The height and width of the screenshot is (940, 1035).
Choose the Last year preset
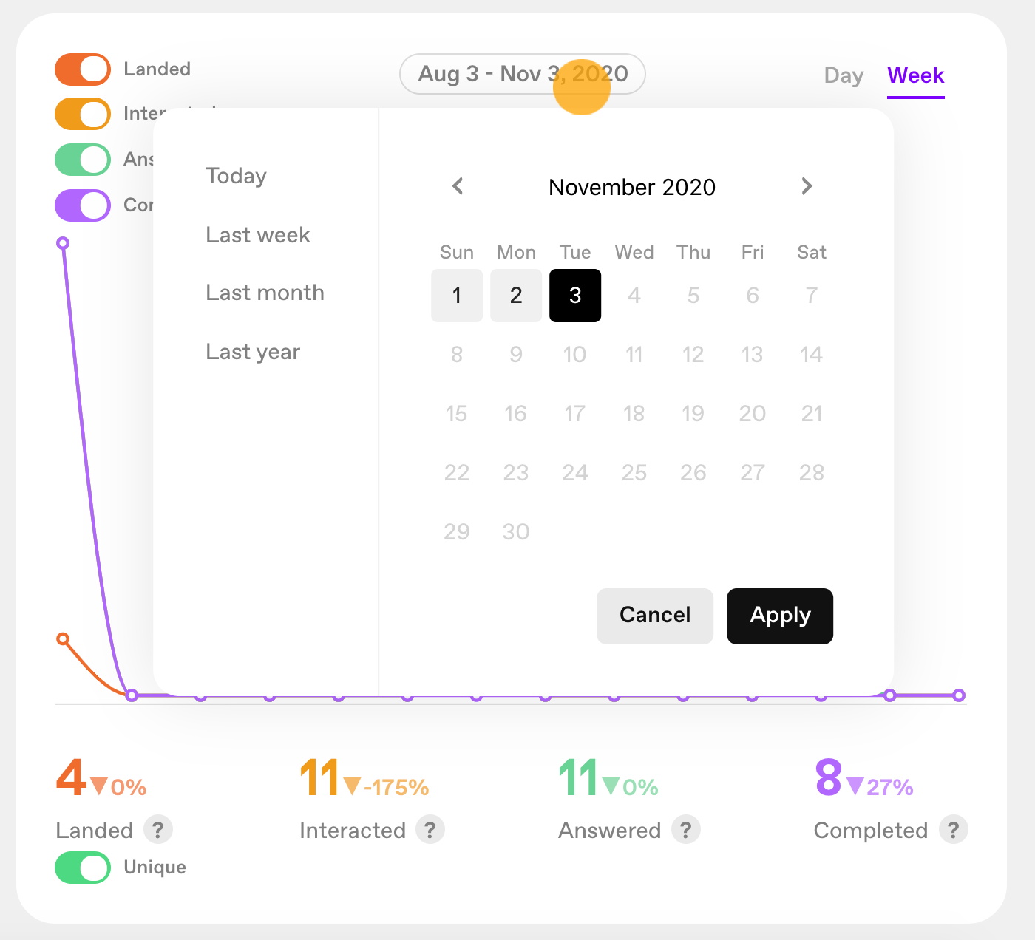(x=253, y=352)
